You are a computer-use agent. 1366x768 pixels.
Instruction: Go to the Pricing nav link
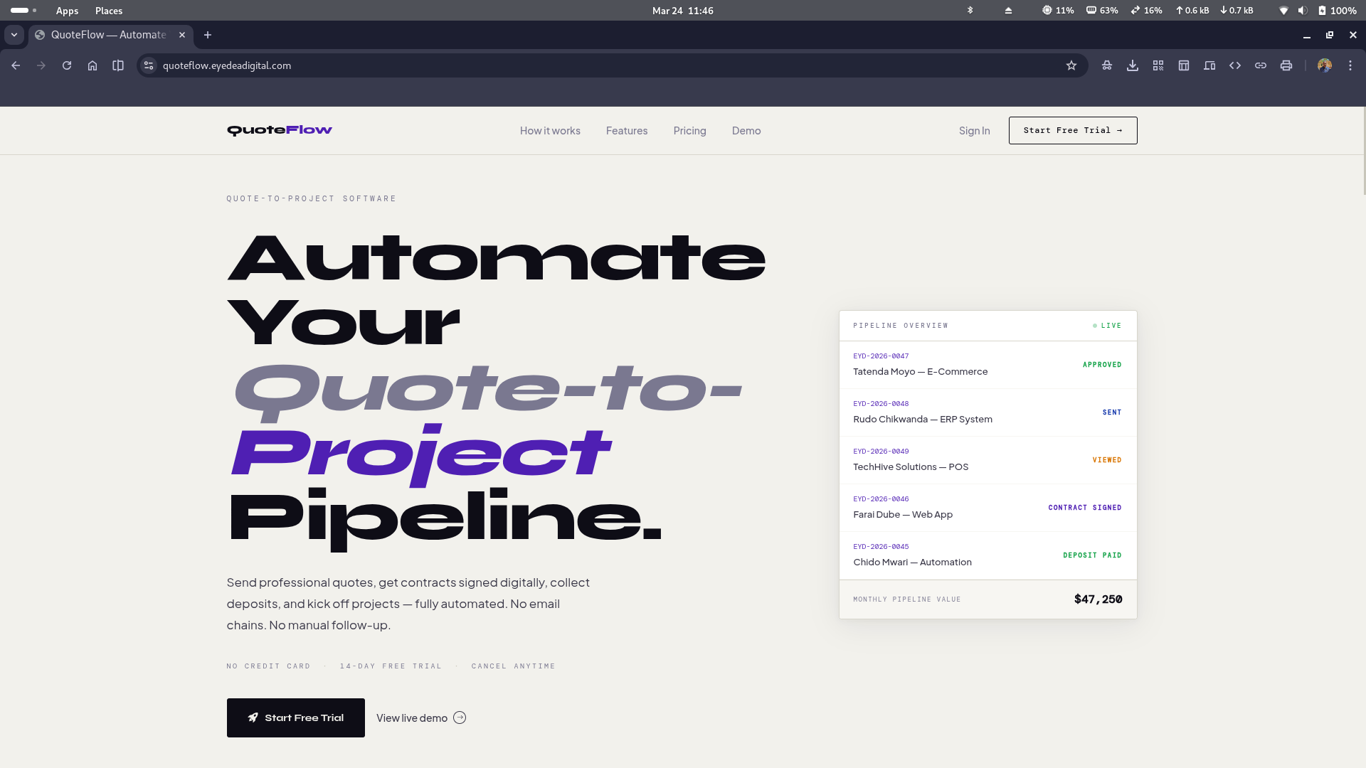(x=689, y=131)
